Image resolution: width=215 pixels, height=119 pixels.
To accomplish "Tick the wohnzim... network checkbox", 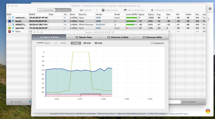I will coord(9,18).
